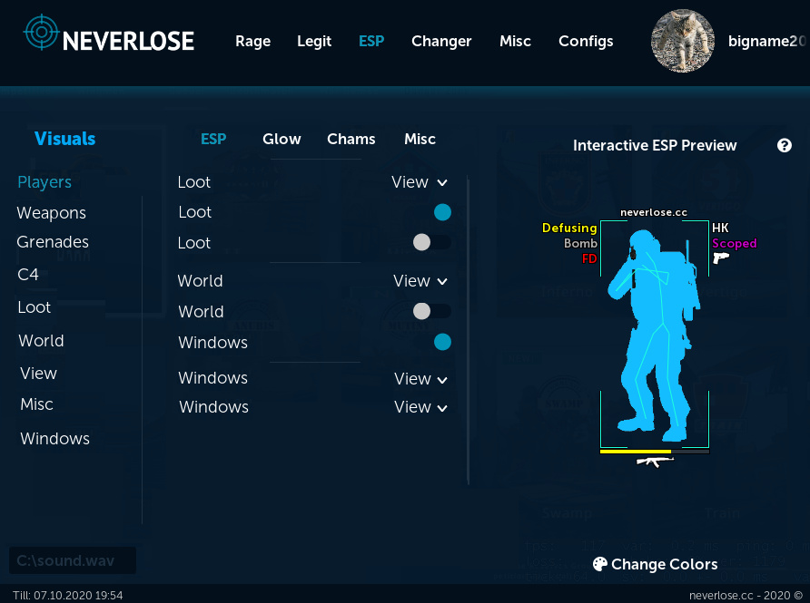Viewport: 810px width, 603px height.
Task: Click the blue player model in preview
Action: click(x=655, y=336)
